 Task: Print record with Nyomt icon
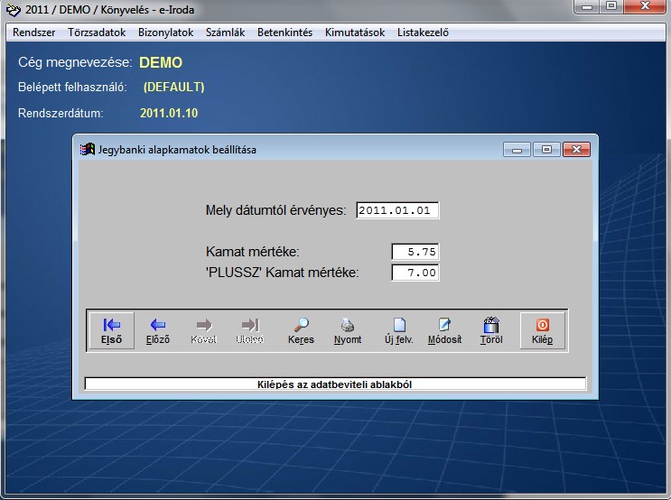coord(348,331)
